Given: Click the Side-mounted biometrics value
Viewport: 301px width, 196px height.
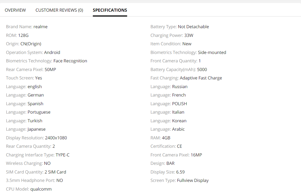Looking at the screenshot, I should pos(212,52).
